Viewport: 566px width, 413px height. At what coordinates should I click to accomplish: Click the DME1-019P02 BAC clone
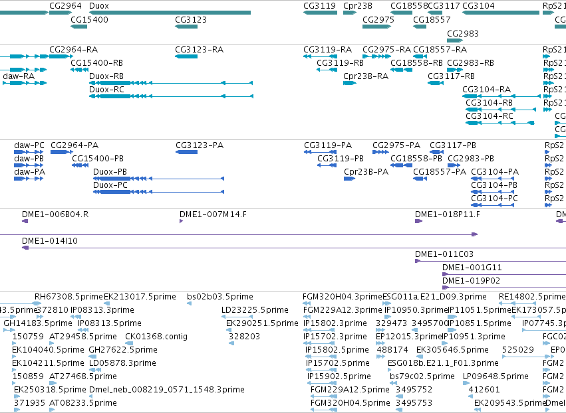click(x=504, y=288)
